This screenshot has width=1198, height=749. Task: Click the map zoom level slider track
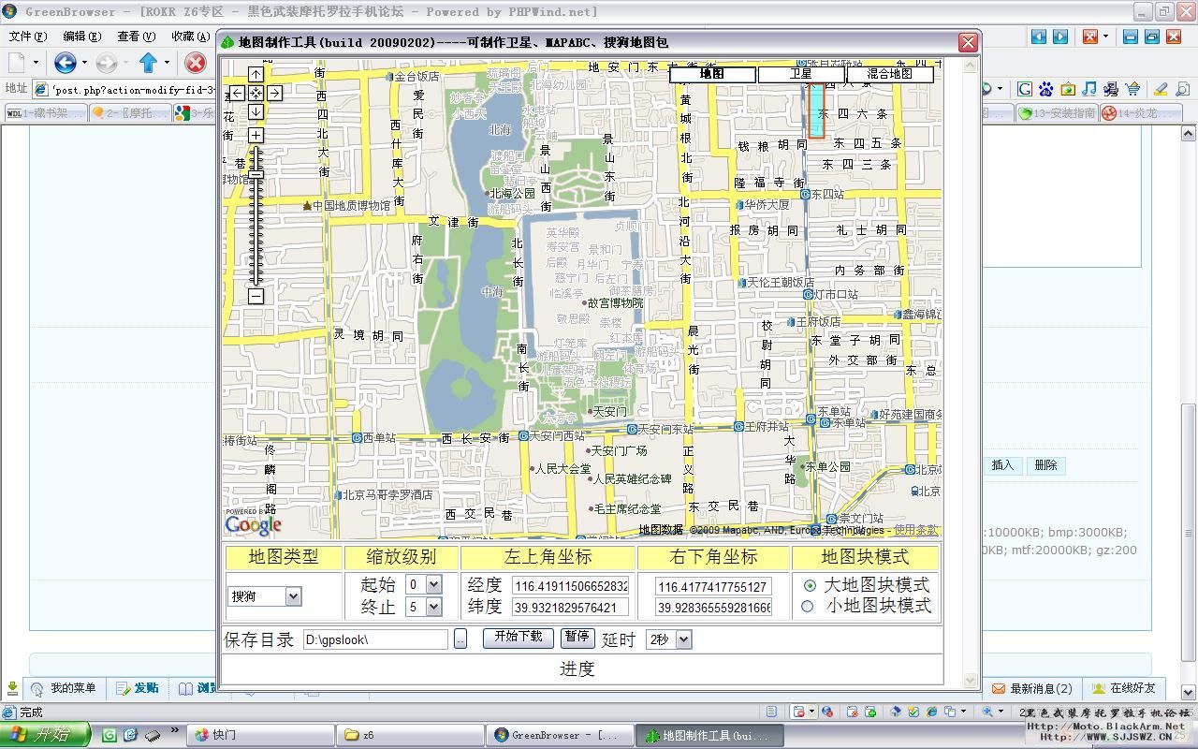[x=256, y=215]
